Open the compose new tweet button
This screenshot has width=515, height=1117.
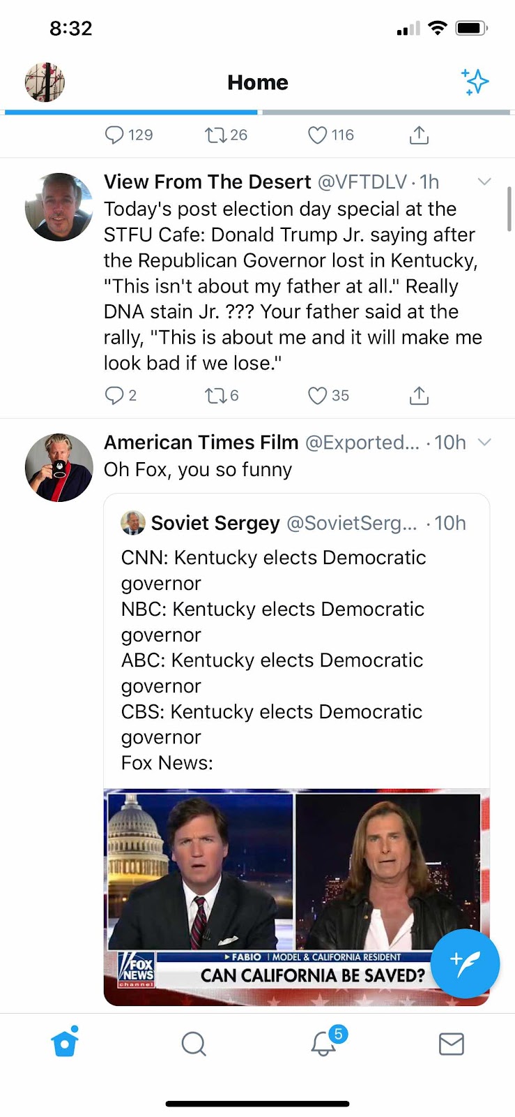[465, 963]
